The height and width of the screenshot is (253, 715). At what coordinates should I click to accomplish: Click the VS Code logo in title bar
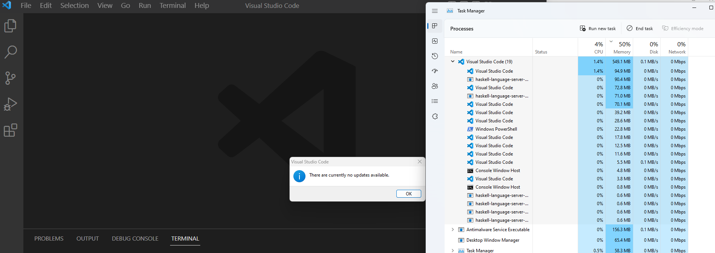7,5
